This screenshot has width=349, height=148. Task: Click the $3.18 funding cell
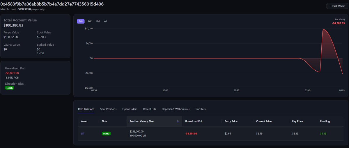click(323, 133)
